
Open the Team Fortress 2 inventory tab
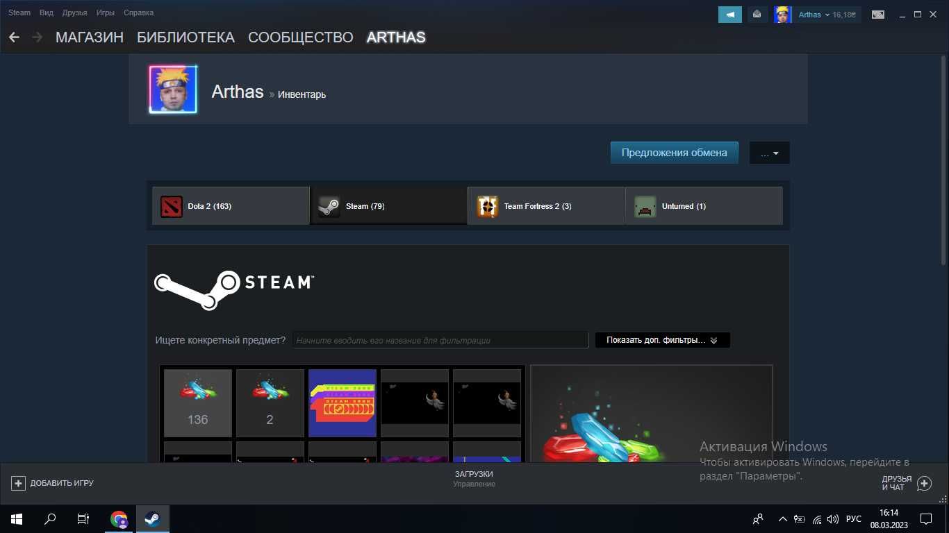[x=546, y=206]
